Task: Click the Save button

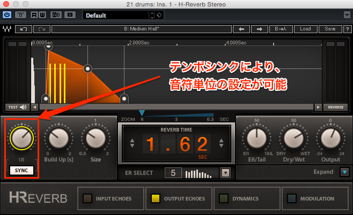Action: pyautogui.click(x=330, y=29)
